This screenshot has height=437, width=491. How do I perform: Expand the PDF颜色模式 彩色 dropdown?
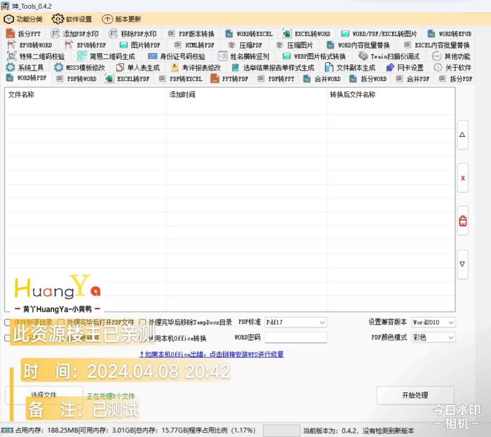click(433, 337)
